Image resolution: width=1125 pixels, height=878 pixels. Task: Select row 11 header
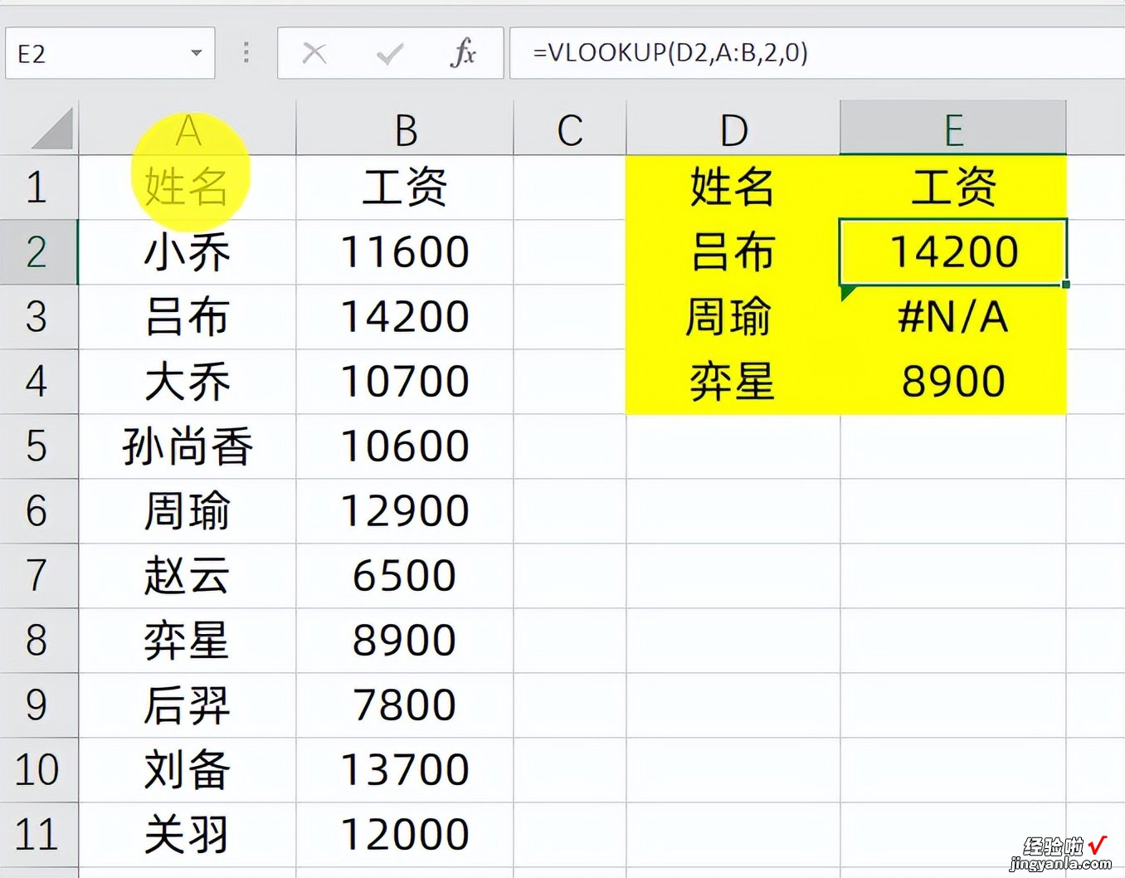click(38, 835)
